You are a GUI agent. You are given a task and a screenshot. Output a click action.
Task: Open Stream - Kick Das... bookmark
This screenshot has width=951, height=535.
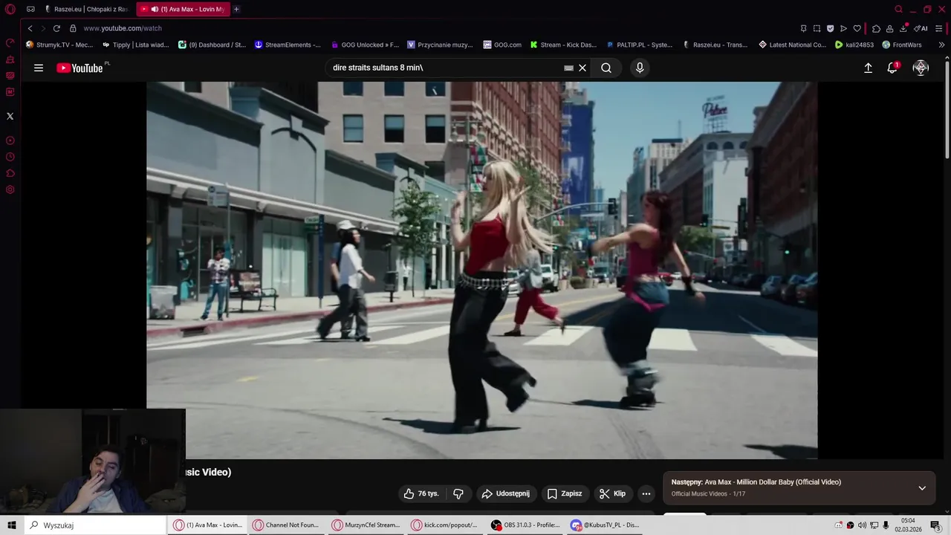coord(563,45)
